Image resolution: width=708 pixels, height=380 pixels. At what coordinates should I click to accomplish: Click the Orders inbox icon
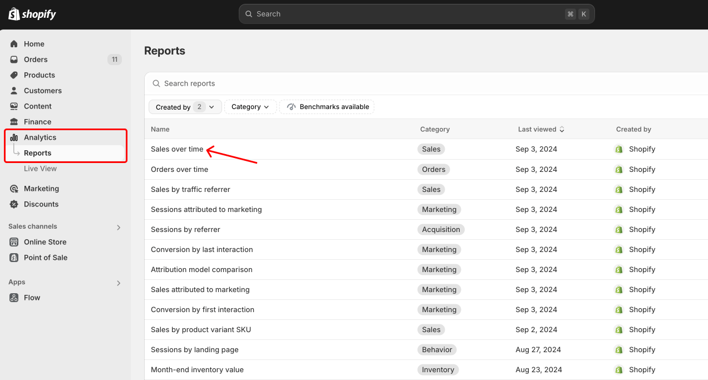[14, 60]
